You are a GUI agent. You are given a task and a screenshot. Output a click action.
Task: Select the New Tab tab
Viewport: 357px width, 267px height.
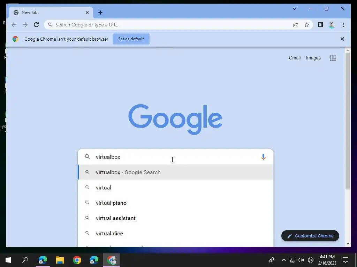click(x=51, y=13)
